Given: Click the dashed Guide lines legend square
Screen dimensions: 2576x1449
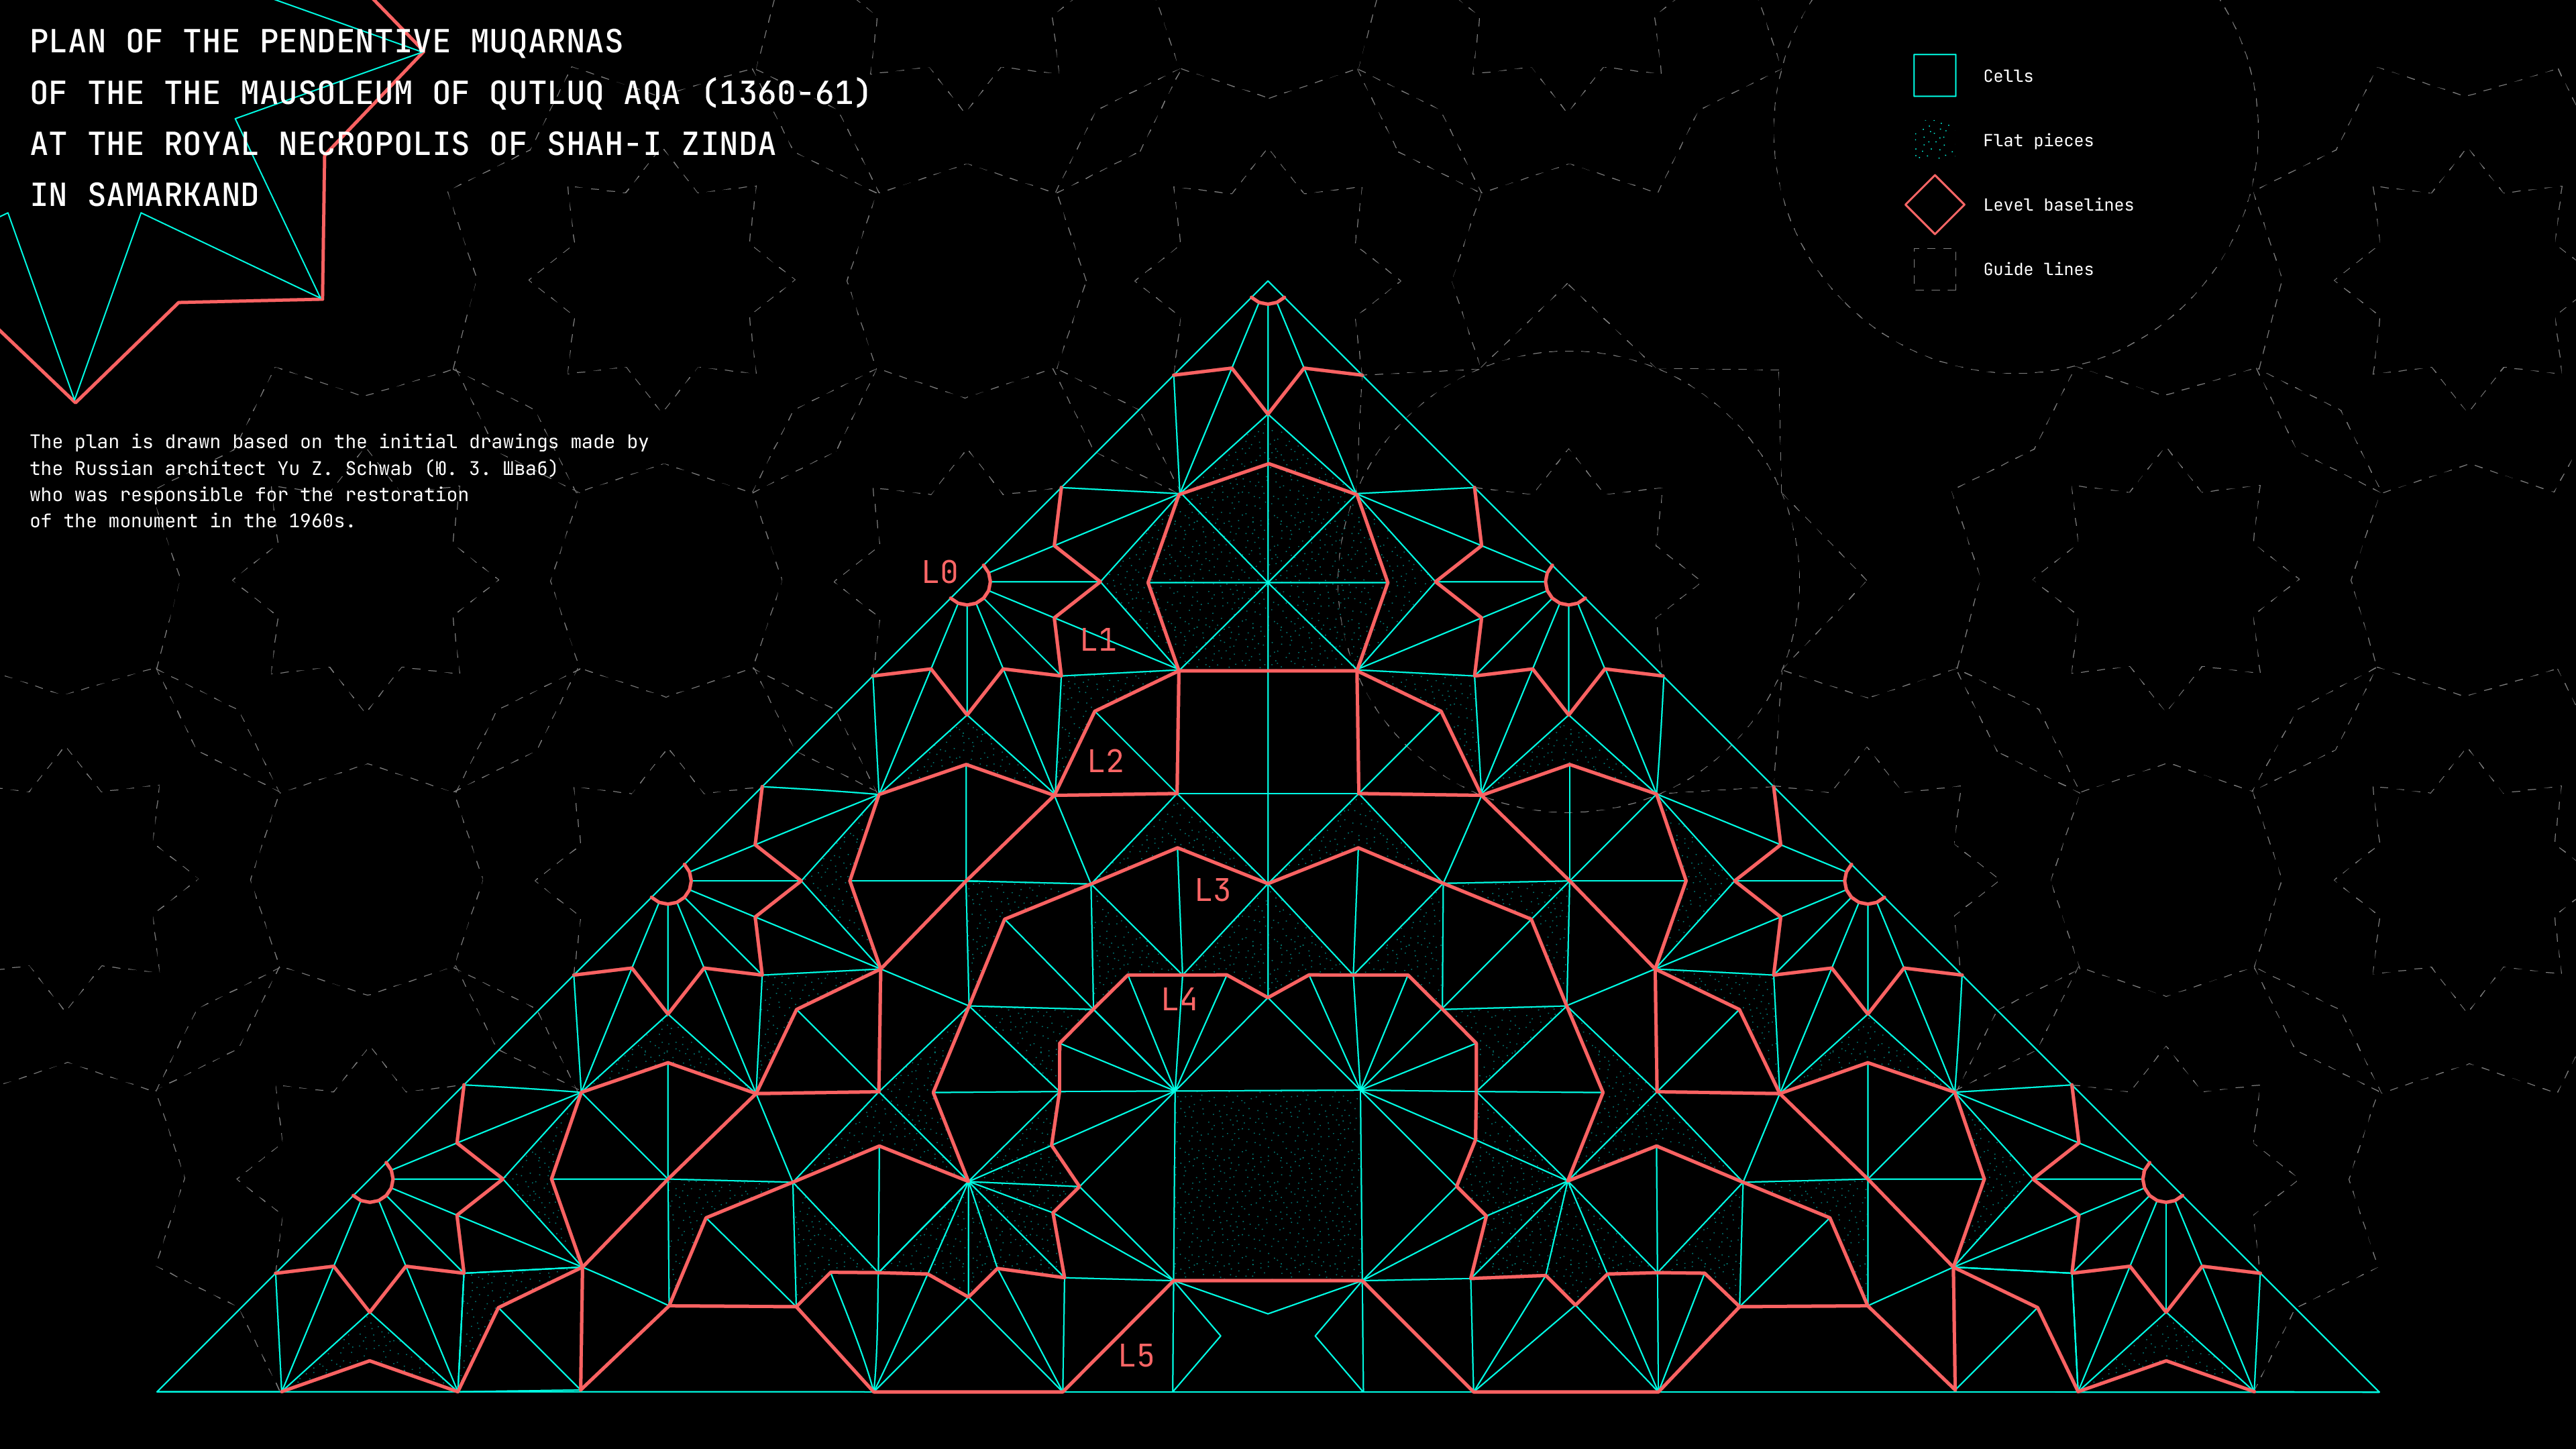Looking at the screenshot, I should point(1934,269).
